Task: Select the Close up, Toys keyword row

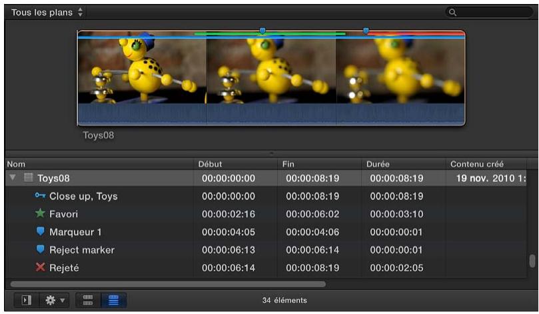Action: coord(266,196)
